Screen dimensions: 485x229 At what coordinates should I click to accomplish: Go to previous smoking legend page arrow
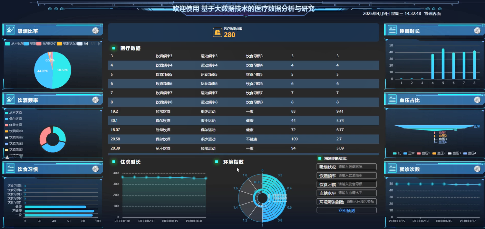click(86, 43)
